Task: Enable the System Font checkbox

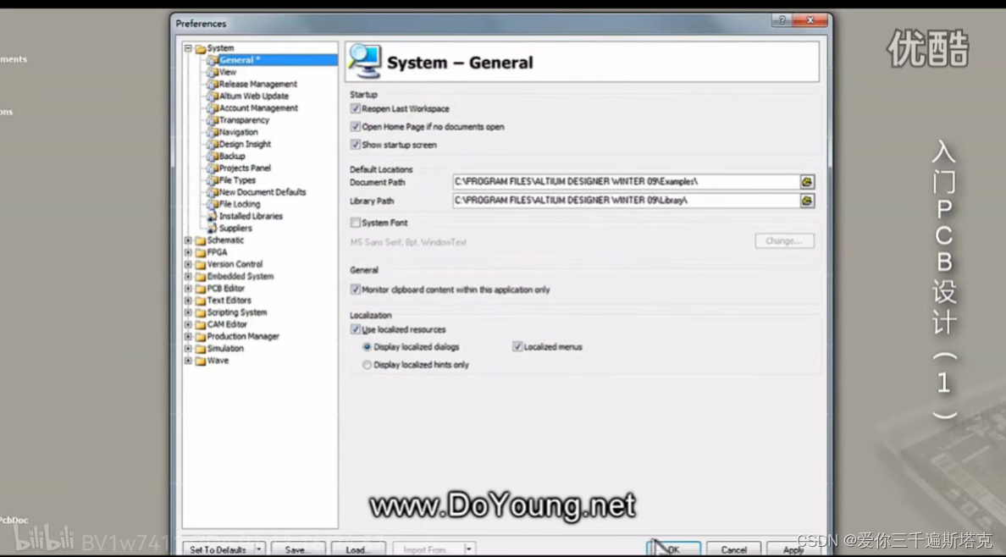Action: tap(355, 223)
